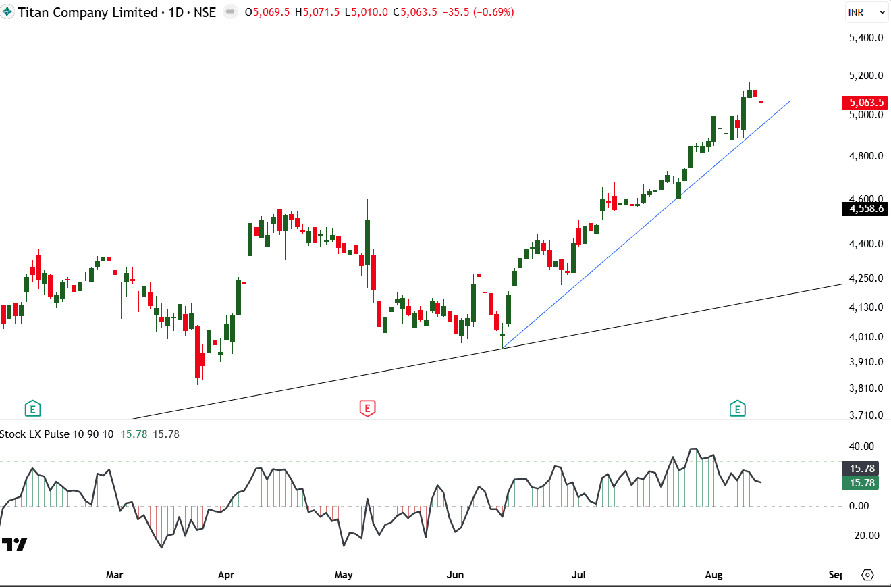Viewport: 891px width, 587px height.
Task: Click the 4,010.0 price axis label
Action: coord(866,336)
